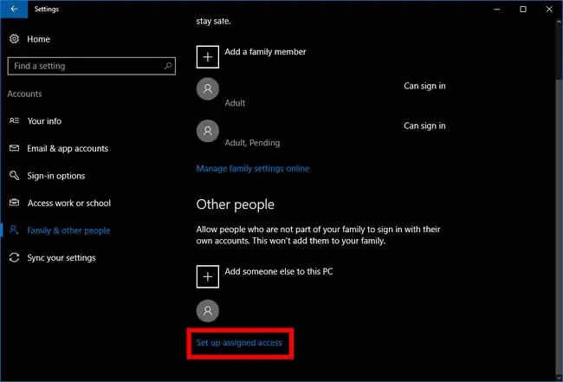
Task: Click the 'Adult, Pending' account label
Action: click(252, 143)
